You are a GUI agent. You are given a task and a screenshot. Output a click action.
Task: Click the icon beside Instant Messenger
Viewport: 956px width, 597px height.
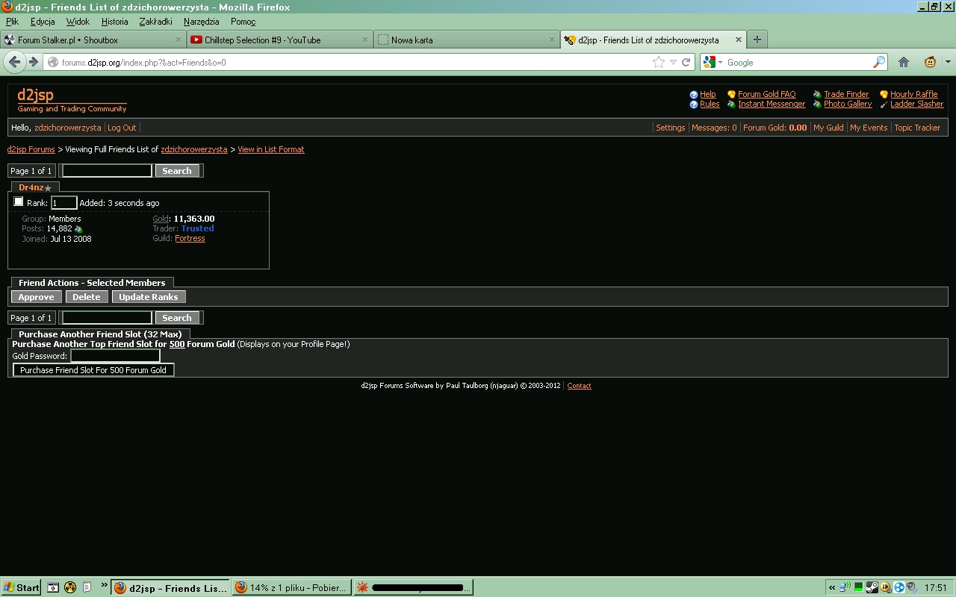pyautogui.click(x=732, y=104)
